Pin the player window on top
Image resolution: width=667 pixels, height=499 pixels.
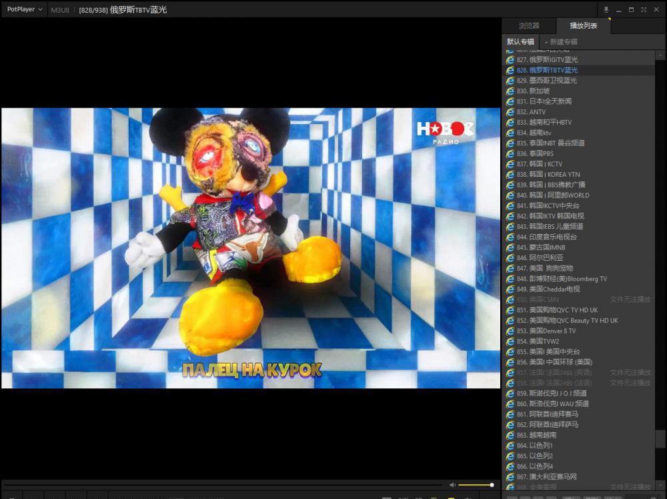606,10
